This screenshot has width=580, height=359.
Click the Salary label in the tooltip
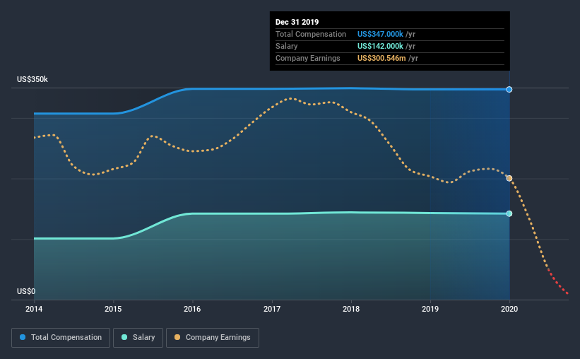point(286,46)
